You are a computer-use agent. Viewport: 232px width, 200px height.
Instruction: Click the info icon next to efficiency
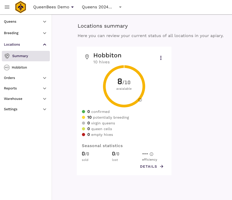151,154
